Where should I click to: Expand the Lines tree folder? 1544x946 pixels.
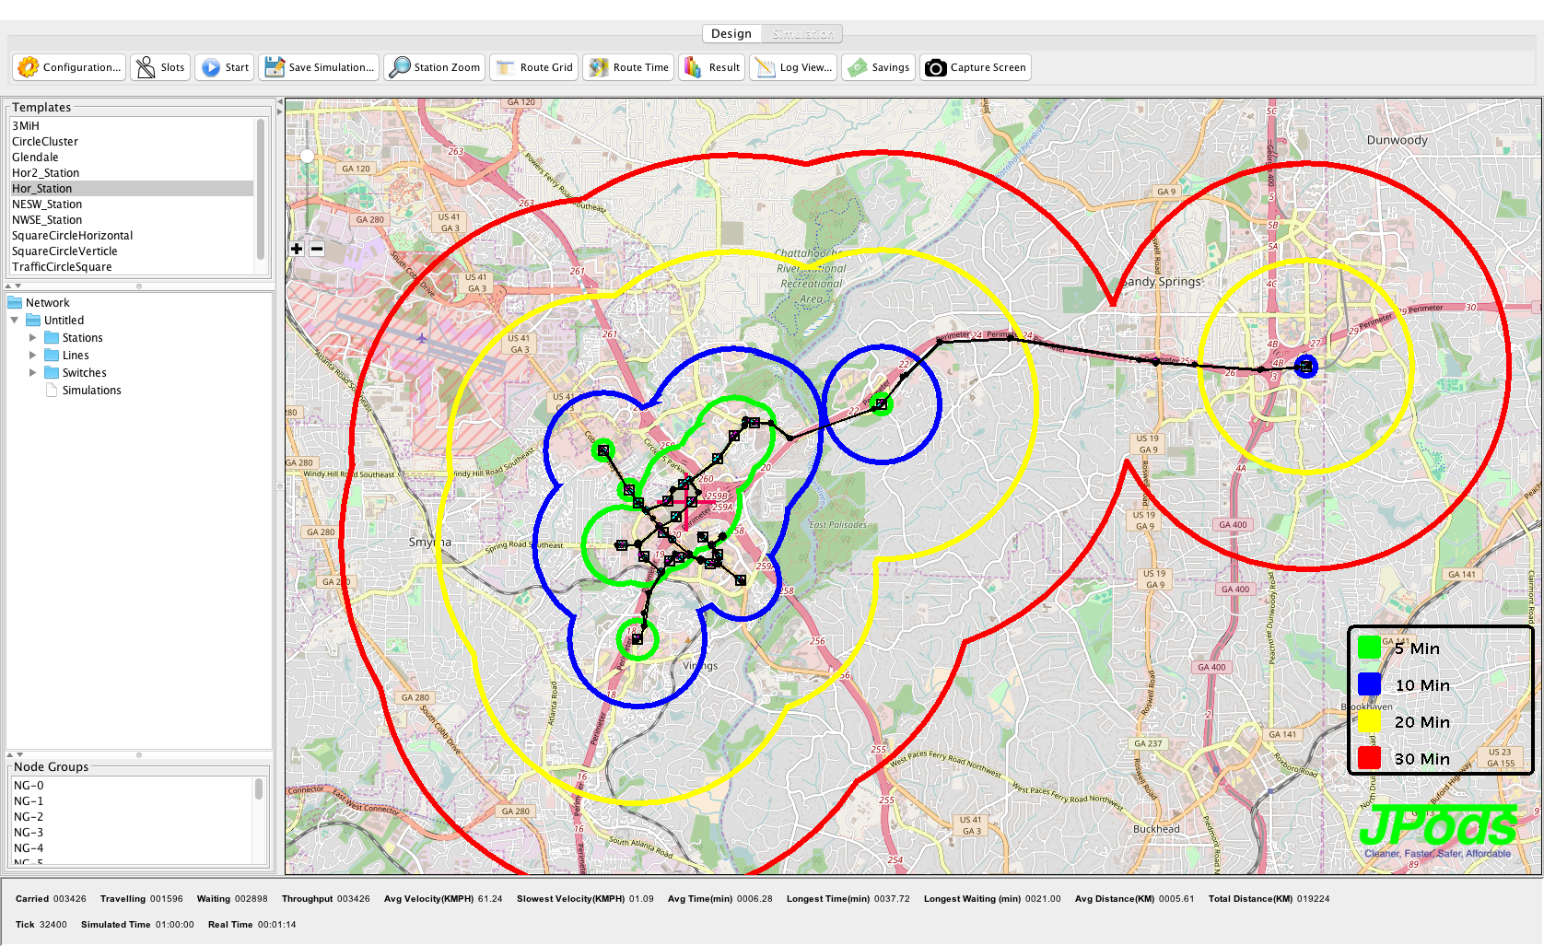click(x=33, y=356)
